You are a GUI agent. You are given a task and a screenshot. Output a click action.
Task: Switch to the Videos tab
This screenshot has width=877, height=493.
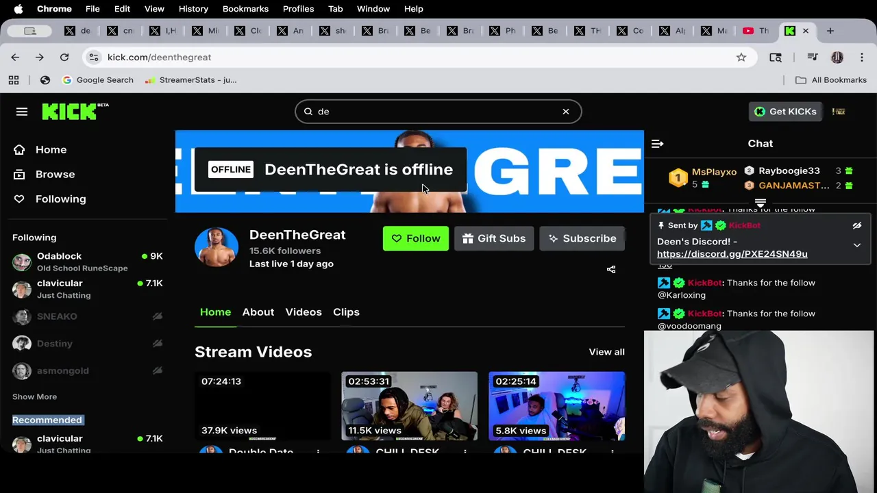304,312
